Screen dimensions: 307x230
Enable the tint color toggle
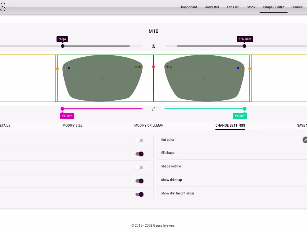(x=139, y=140)
